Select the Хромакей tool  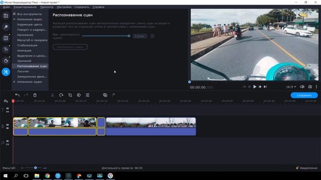(24, 61)
